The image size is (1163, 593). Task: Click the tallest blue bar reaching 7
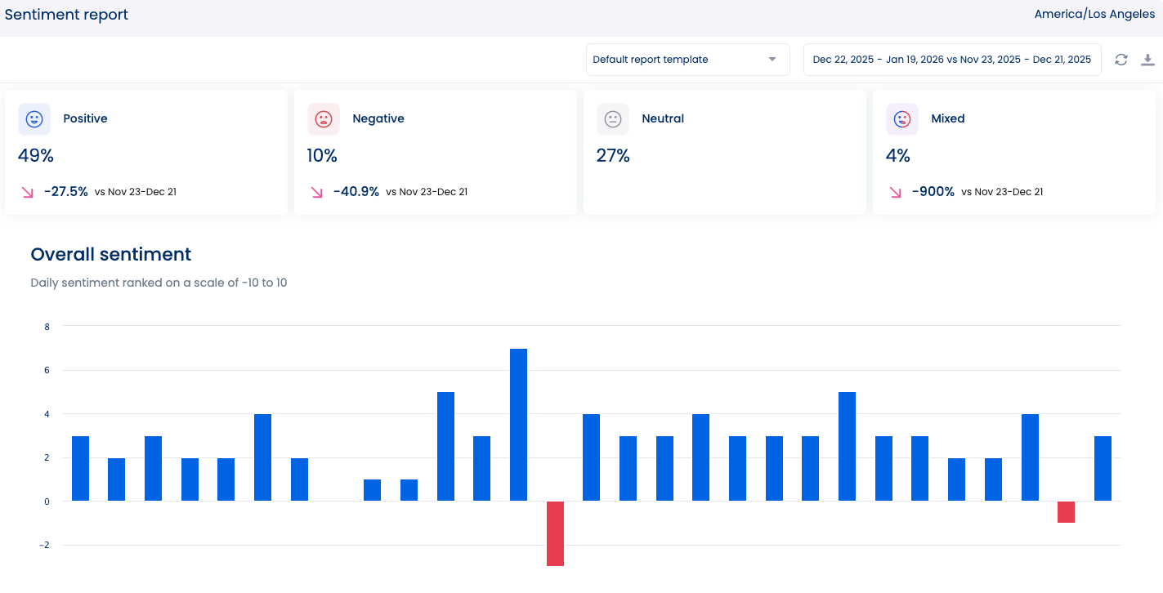(x=518, y=425)
